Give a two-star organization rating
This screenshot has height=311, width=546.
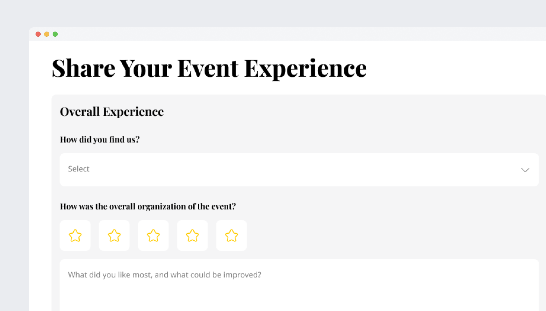pyautogui.click(x=114, y=235)
